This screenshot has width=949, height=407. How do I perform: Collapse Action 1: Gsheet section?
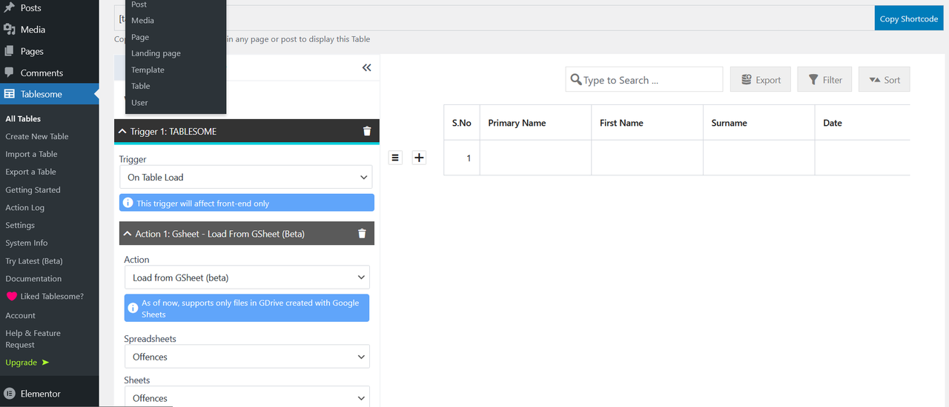128,233
